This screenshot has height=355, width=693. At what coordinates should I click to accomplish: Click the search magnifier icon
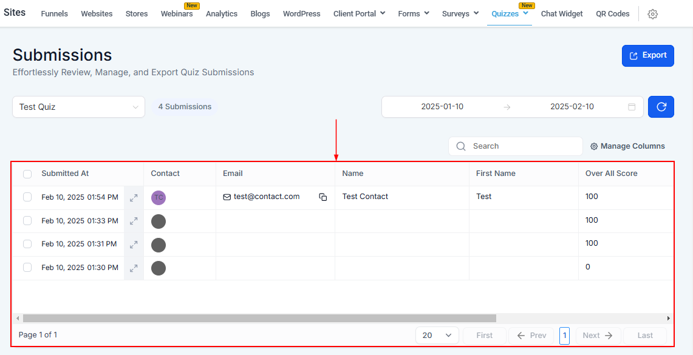(461, 146)
